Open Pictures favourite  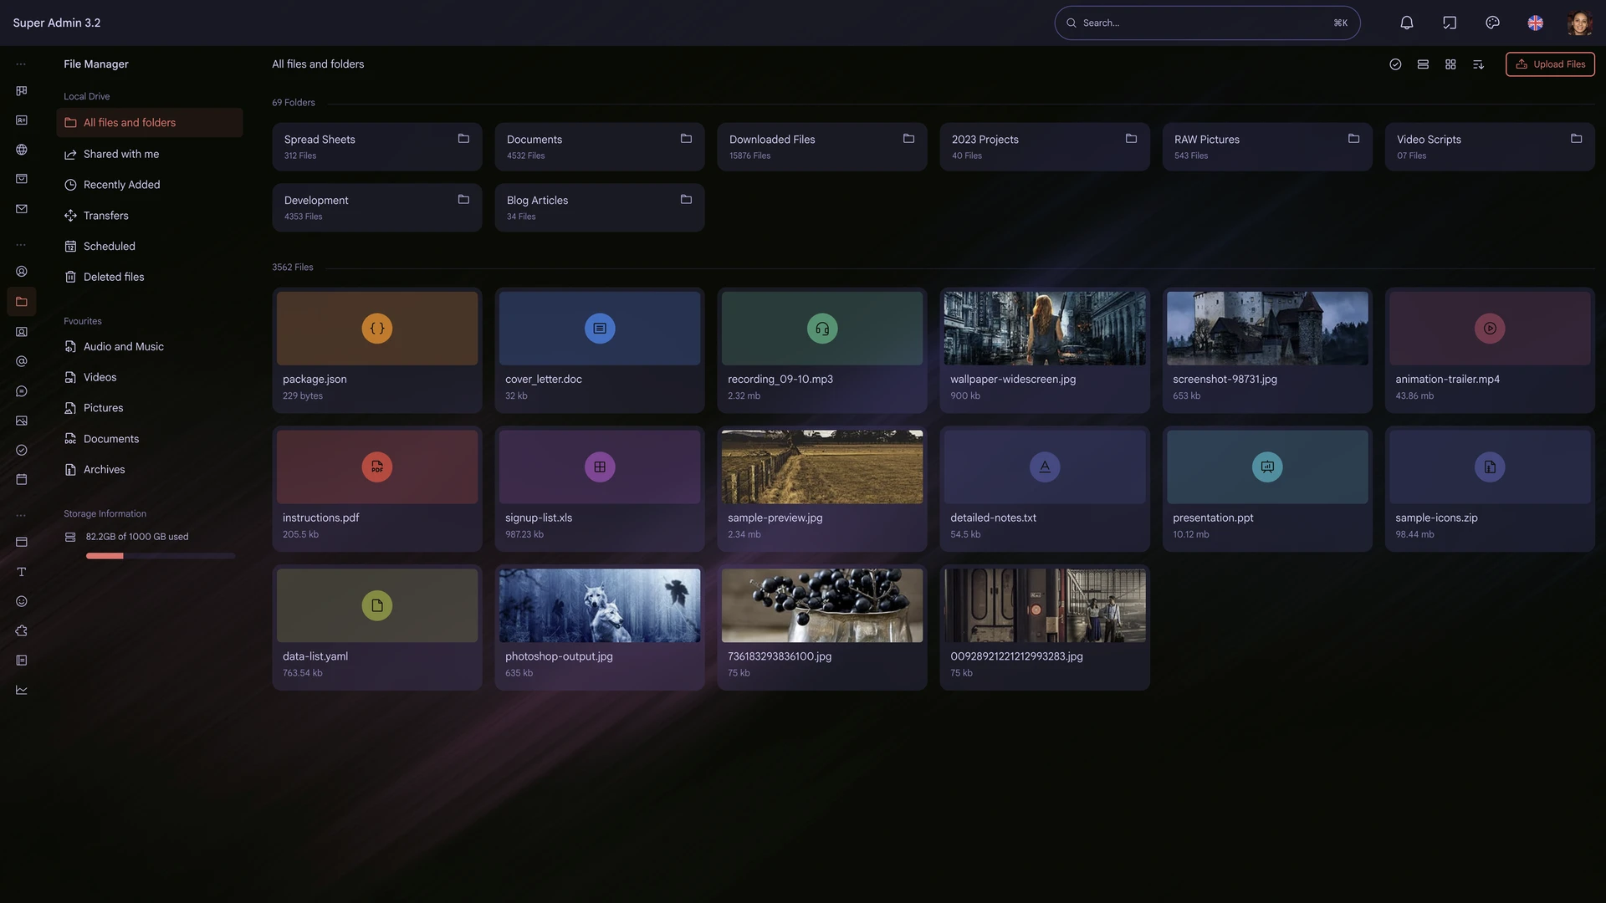tap(150, 408)
